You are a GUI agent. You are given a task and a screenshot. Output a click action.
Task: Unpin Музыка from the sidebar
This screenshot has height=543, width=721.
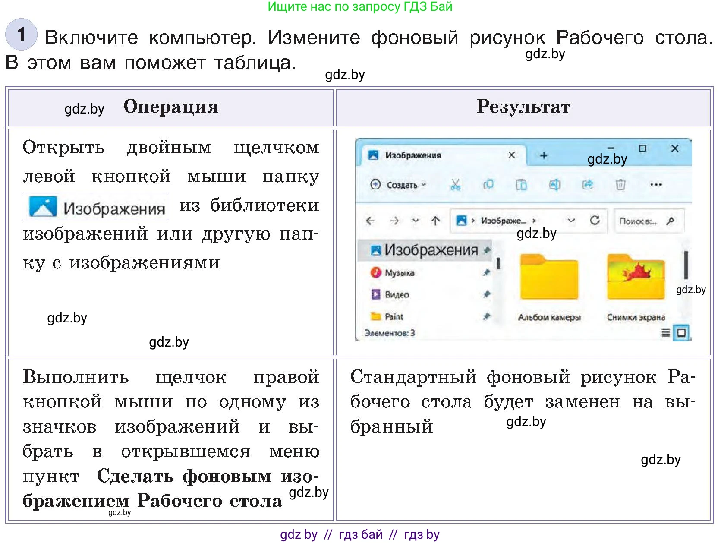tap(487, 273)
